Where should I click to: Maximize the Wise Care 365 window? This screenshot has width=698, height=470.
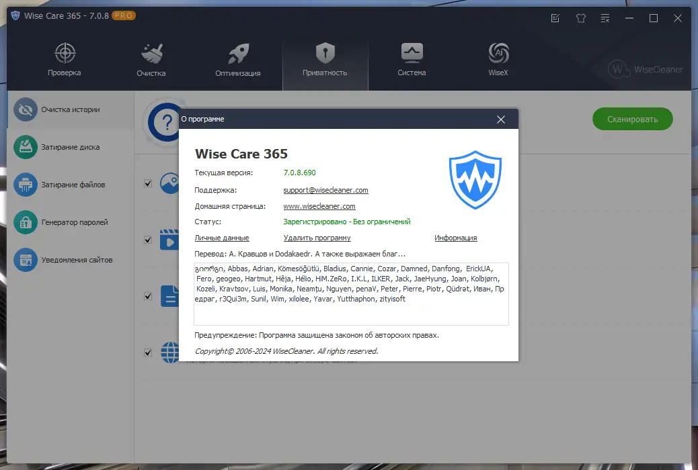(654, 18)
